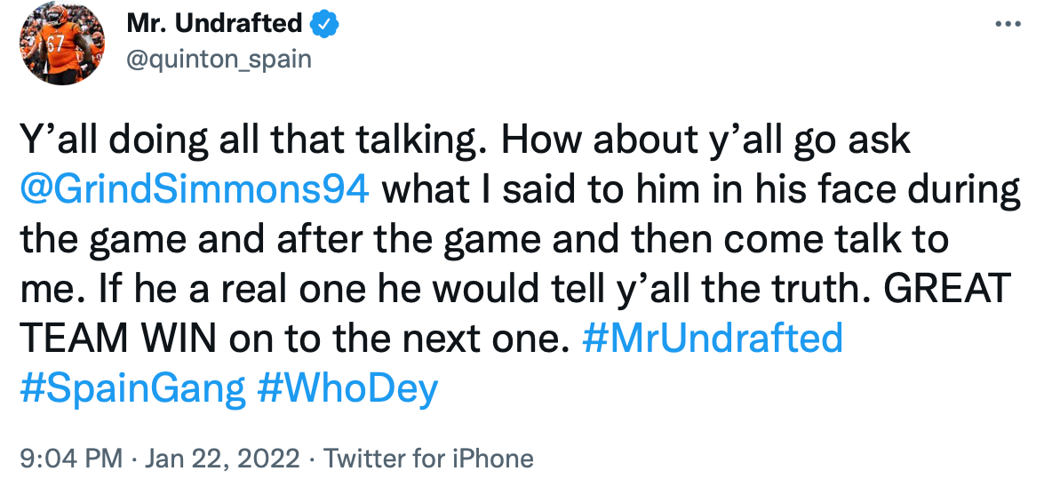Open the "Twitter for iPhone" source label

point(428,459)
